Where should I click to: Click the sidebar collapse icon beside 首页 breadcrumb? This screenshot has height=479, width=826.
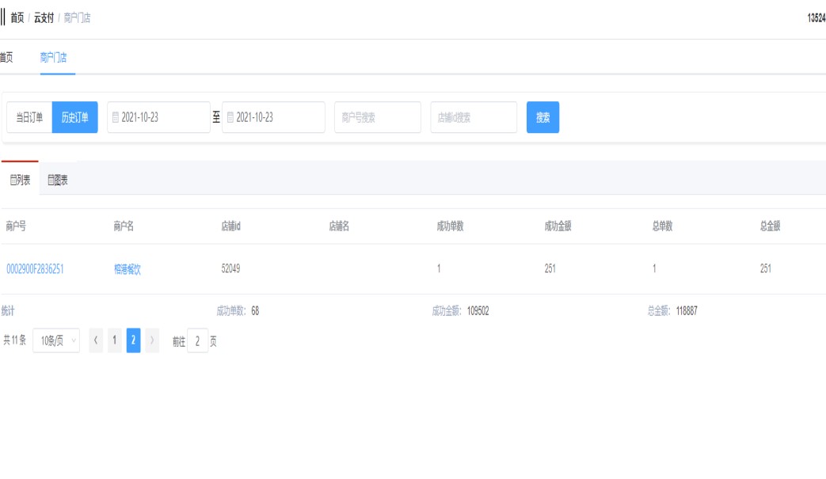(x=3, y=17)
